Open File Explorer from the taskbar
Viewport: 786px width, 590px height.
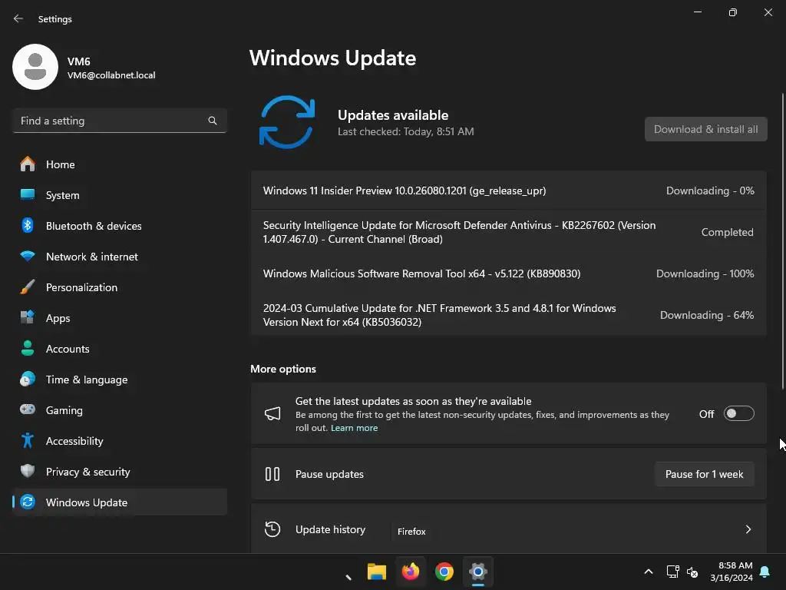coord(376,572)
